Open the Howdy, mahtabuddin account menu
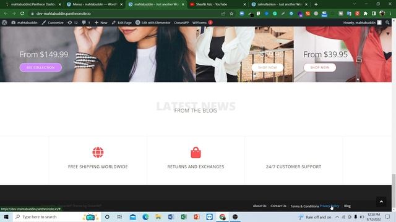The width and height of the screenshot is (396, 222). [x=362, y=23]
